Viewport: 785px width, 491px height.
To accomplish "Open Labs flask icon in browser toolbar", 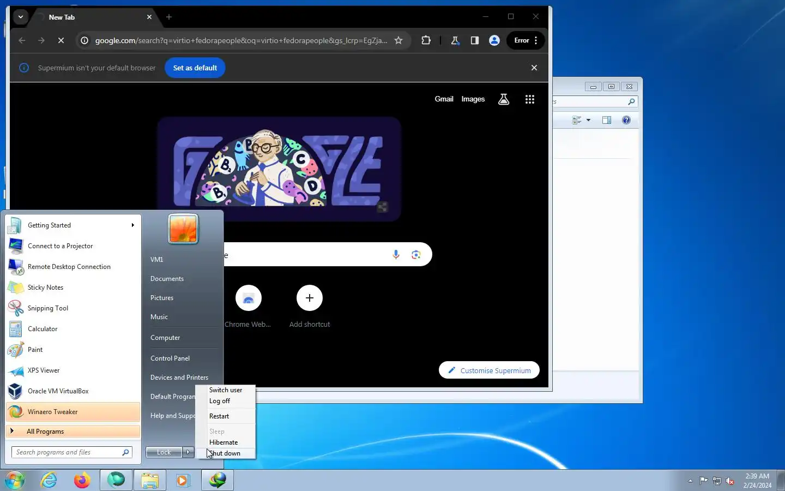I will [455, 40].
